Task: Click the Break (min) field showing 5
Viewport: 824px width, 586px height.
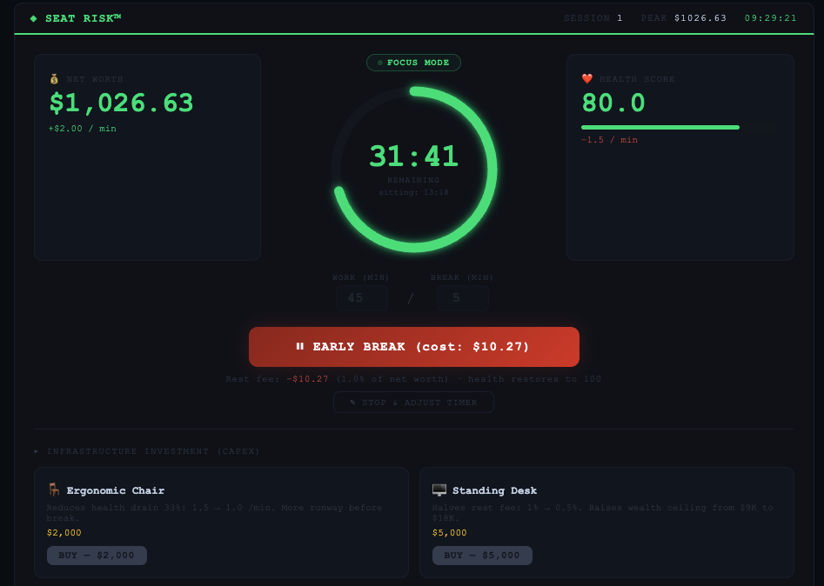Action: [462, 297]
